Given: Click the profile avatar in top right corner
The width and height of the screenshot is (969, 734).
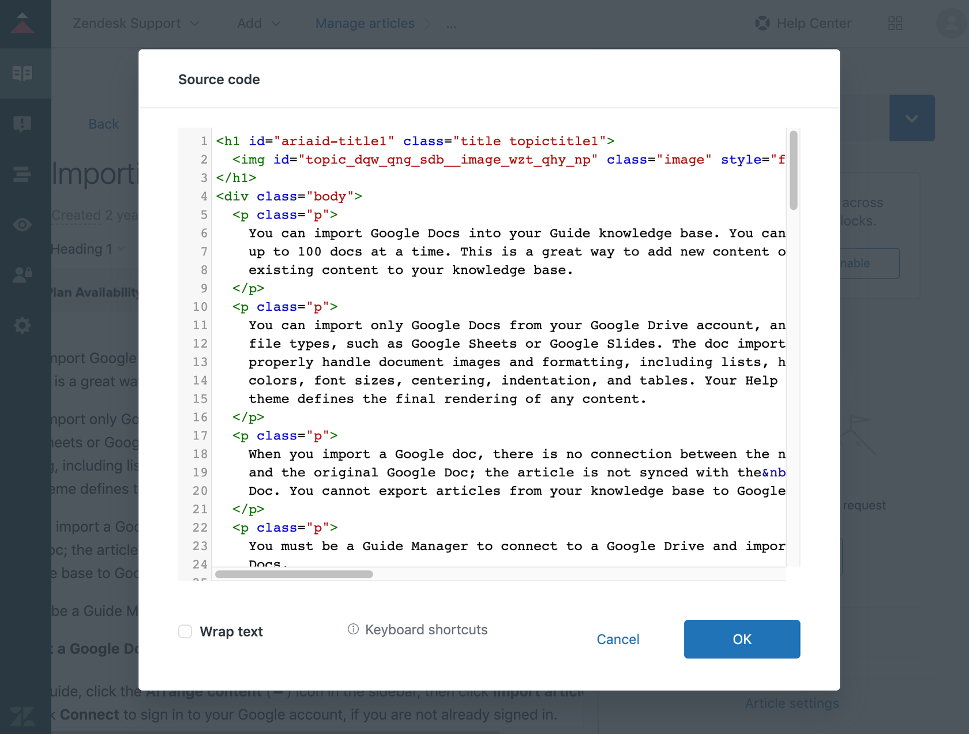Looking at the screenshot, I should point(950,23).
